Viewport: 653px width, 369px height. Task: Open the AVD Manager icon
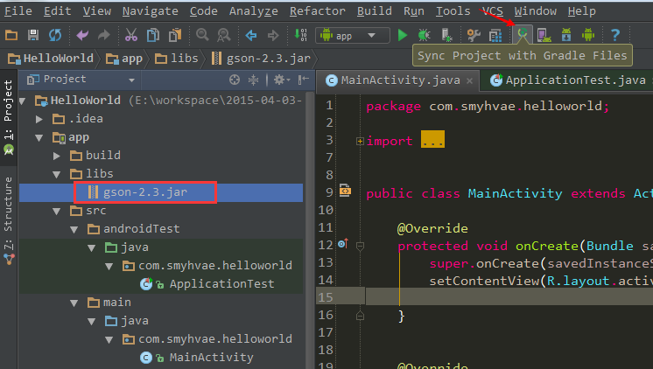[x=544, y=35]
